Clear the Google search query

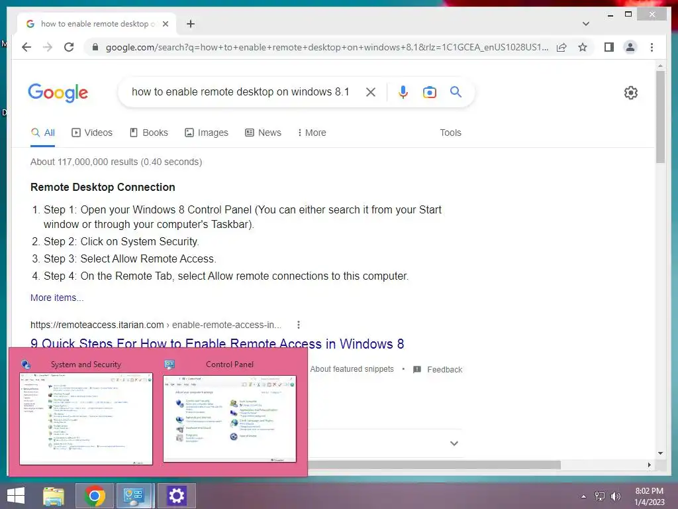371,91
